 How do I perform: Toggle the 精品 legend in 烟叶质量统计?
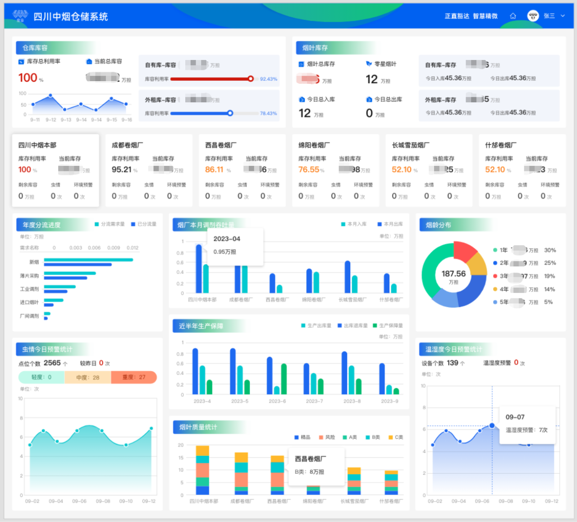302,437
